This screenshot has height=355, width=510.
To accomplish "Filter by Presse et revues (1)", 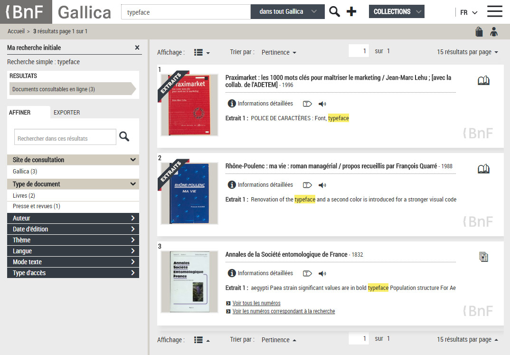I will click(37, 206).
